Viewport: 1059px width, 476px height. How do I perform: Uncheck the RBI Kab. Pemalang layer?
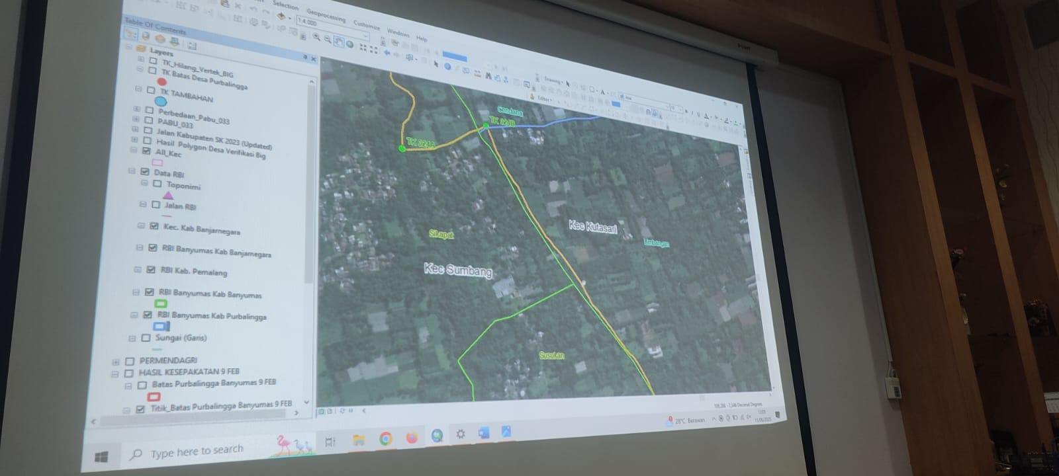tap(151, 270)
